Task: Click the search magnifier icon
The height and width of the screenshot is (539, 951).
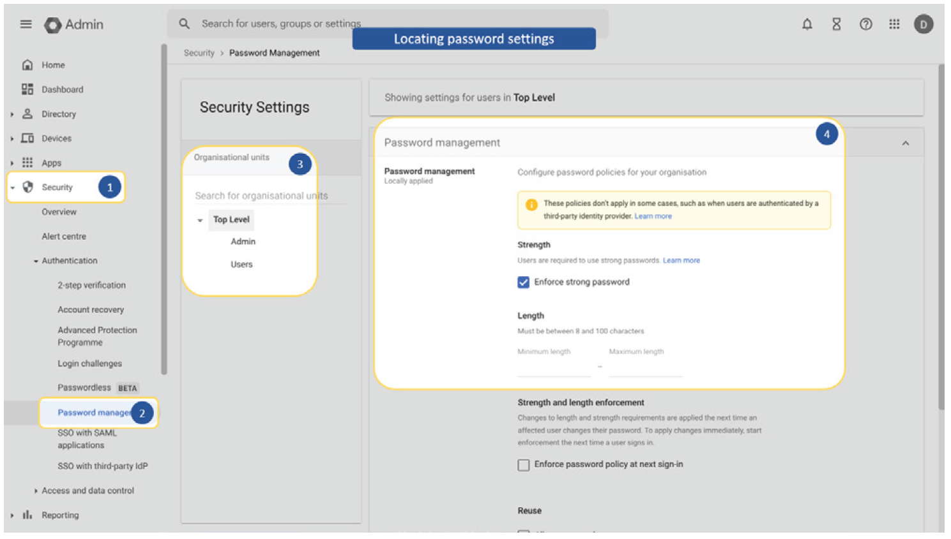Action: (184, 24)
